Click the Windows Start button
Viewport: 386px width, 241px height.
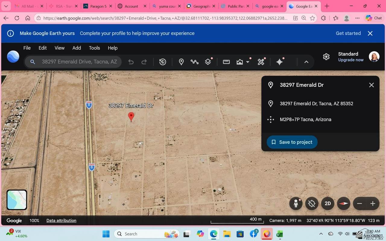click(106, 234)
